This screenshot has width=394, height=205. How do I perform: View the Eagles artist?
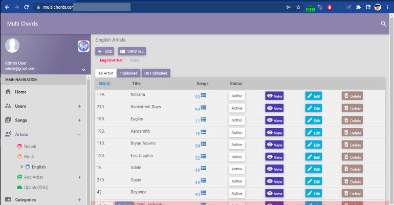click(x=274, y=120)
